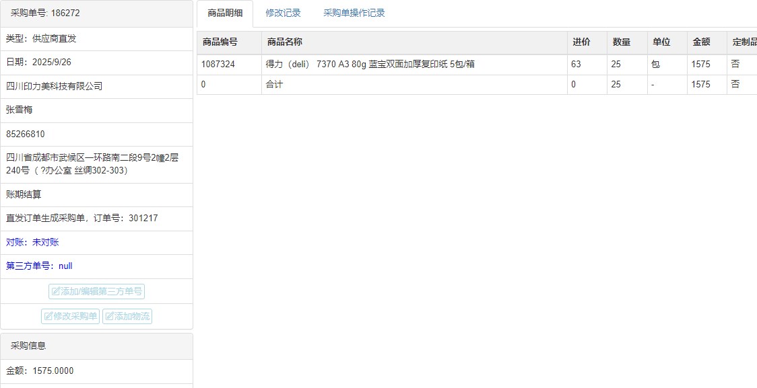
Task: Click the 合计 total row
Action: (x=275, y=84)
